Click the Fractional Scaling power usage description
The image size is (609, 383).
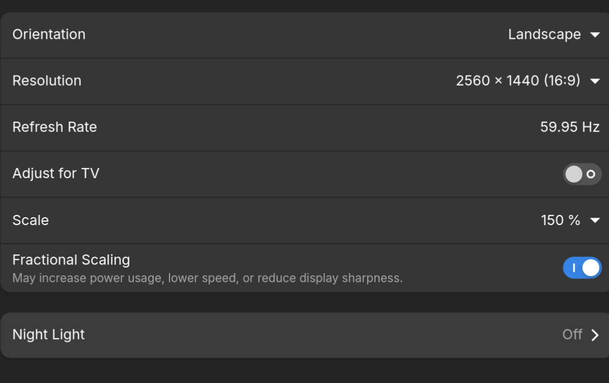(207, 278)
